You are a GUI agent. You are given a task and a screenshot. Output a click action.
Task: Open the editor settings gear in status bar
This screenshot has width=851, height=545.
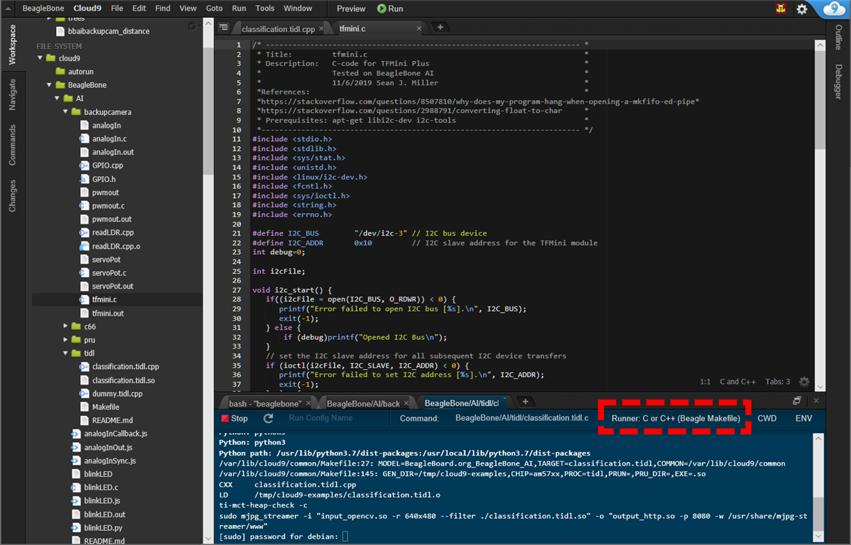click(x=804, y=382)
